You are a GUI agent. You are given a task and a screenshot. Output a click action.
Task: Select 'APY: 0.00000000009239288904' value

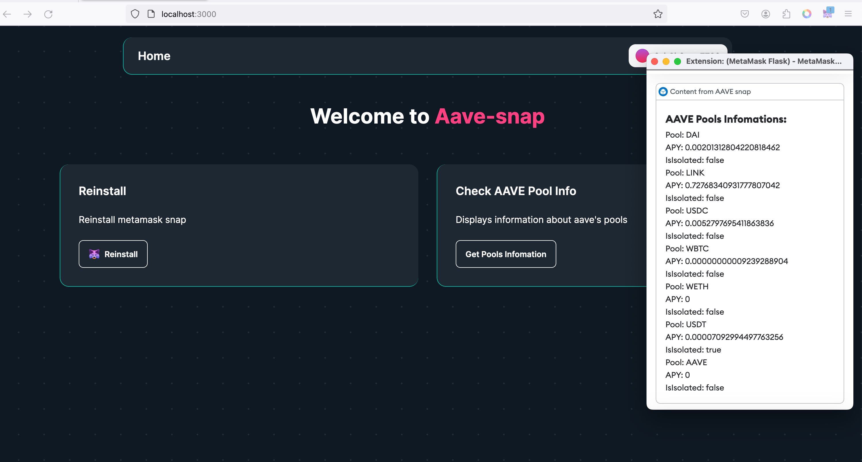click(x=726, y=261)
